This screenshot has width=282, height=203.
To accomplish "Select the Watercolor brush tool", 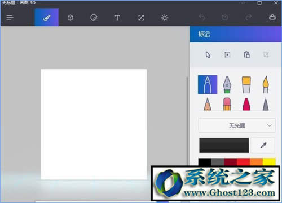I will click(x=266, y=85).
